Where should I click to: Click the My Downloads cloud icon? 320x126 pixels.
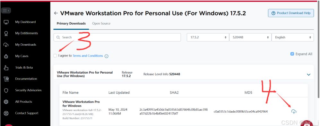[x=6, y=45]
